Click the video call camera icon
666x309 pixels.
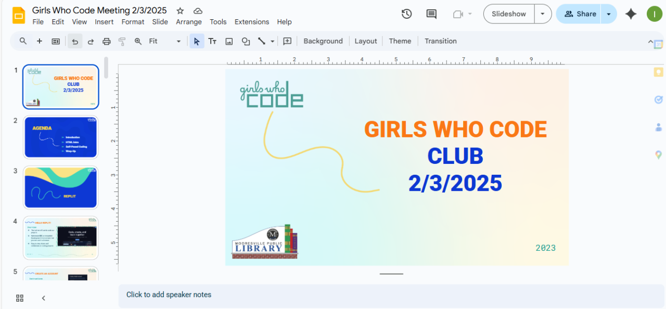click(x=458, y=14)
